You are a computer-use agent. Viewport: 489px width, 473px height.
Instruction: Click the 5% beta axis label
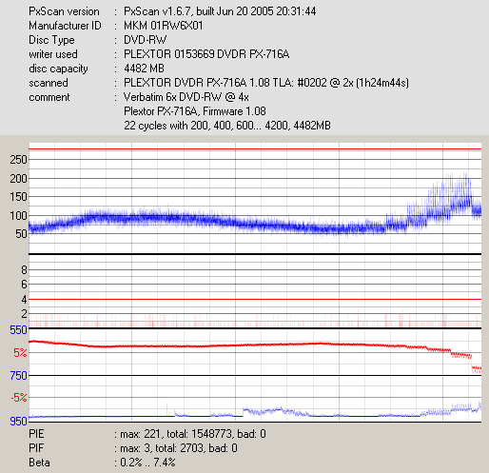coord(20,352)
